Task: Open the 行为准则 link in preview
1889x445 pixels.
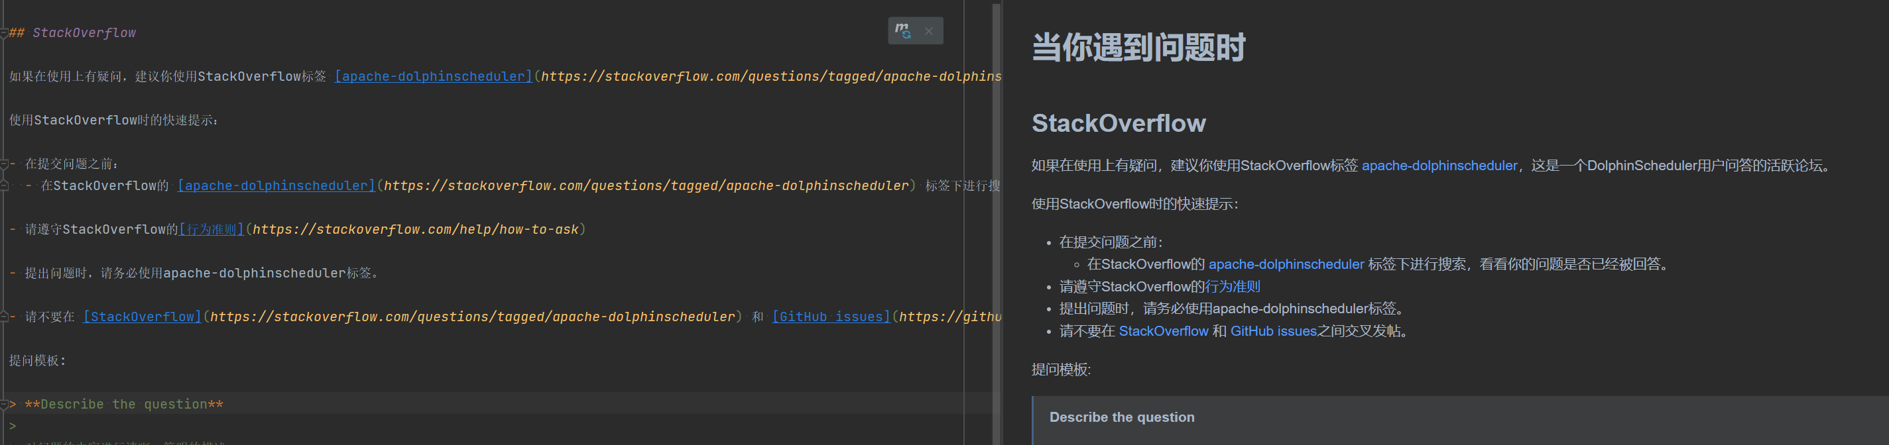Action: tap(1233, 287)
